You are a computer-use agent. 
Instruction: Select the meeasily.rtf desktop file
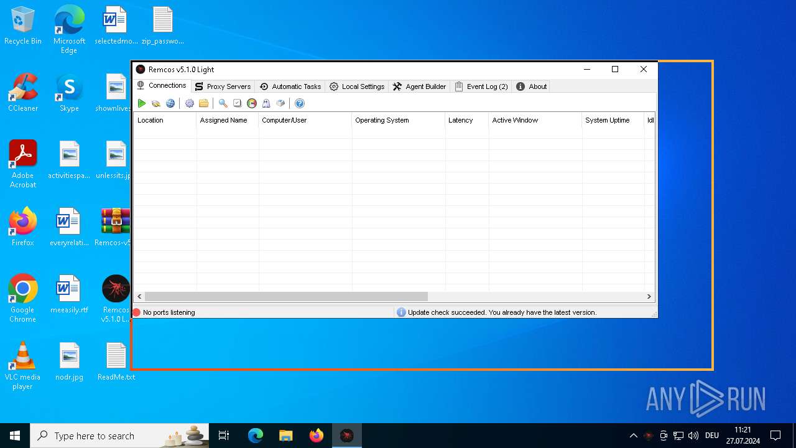(x=69, y=294)
